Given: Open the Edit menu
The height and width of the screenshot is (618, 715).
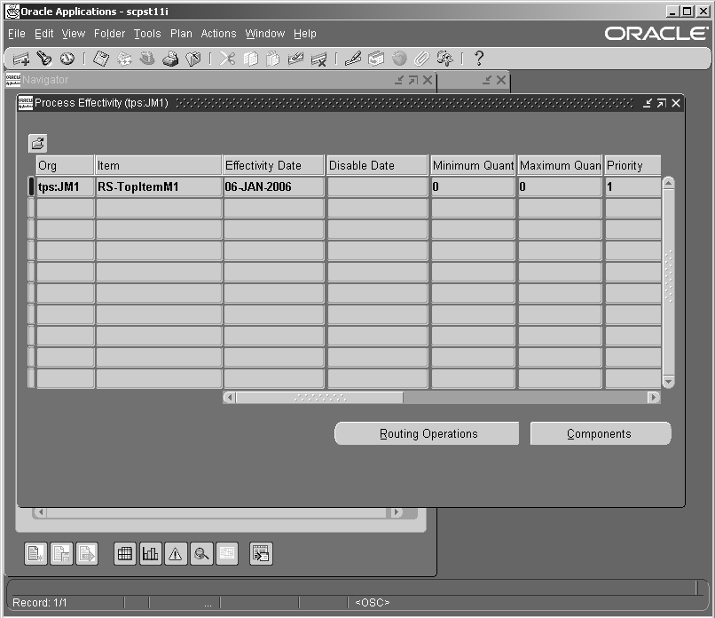Looking at the screenshot, I should (44, 34).
